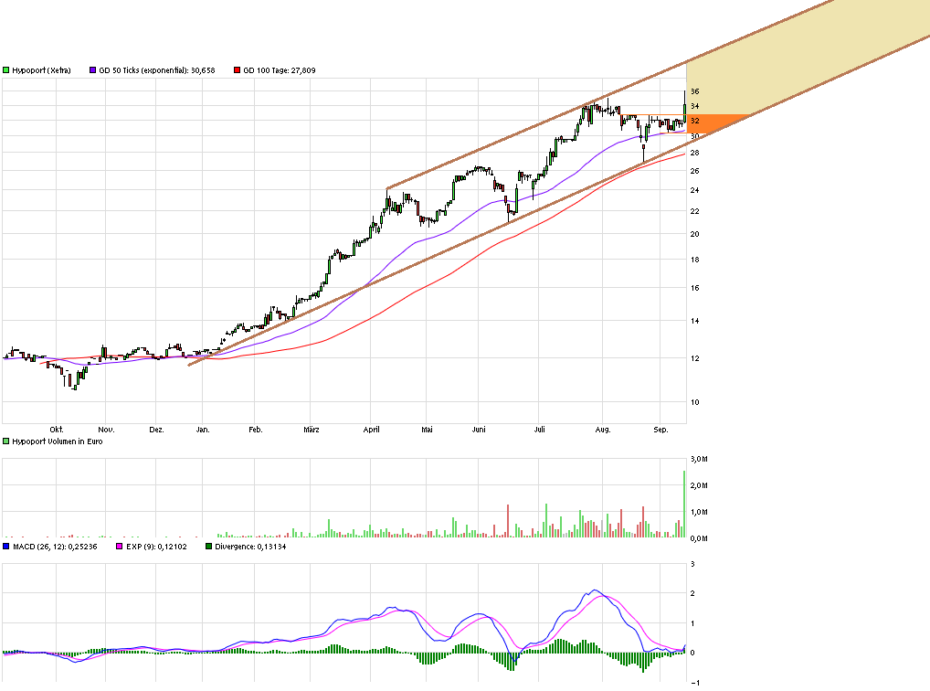Select the 'Hypoport Volumen in Euro' label
The width and height of the screenshot is (930, 691).
pos(57,441)
